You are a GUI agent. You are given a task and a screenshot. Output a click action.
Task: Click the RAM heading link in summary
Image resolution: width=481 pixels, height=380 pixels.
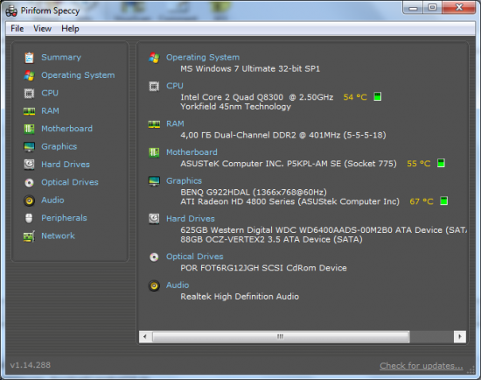175,123
